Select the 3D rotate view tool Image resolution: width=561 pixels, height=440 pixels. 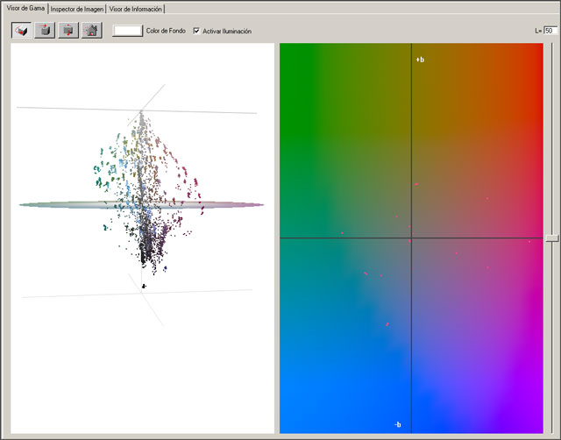point(22,30)
